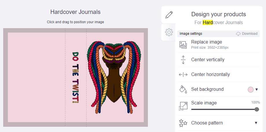Click the Center vertically arrows icon

[183, 60]
